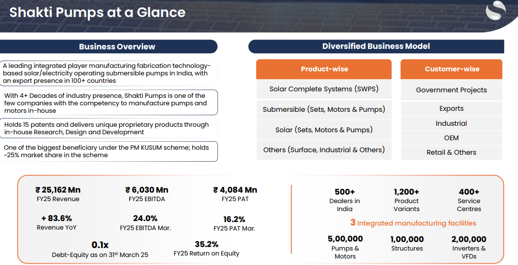The image size is (518, 265).
Task: Click the '₹ 4,084 Mn' PAT value
Action: (235, 190)
